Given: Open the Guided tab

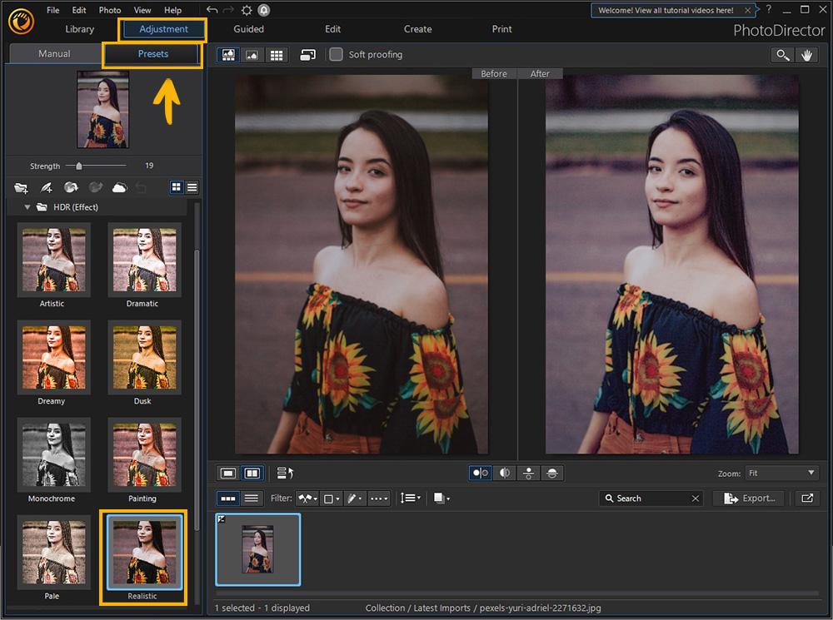Looking at the screenshot, I should (248, 29).
